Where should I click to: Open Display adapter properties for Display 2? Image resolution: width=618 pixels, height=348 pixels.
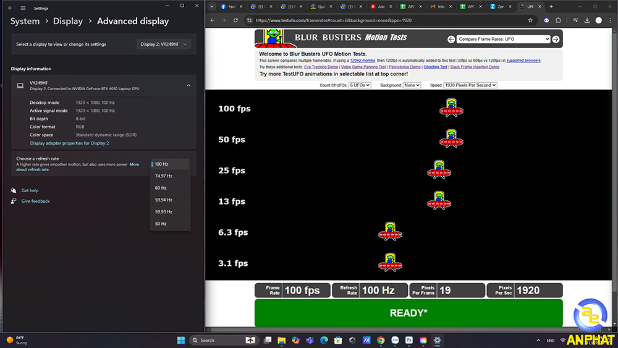[69, 143]
